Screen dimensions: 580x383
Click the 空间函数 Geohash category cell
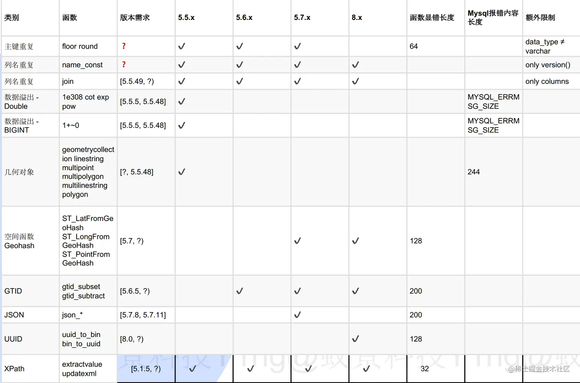pos(30,241)
